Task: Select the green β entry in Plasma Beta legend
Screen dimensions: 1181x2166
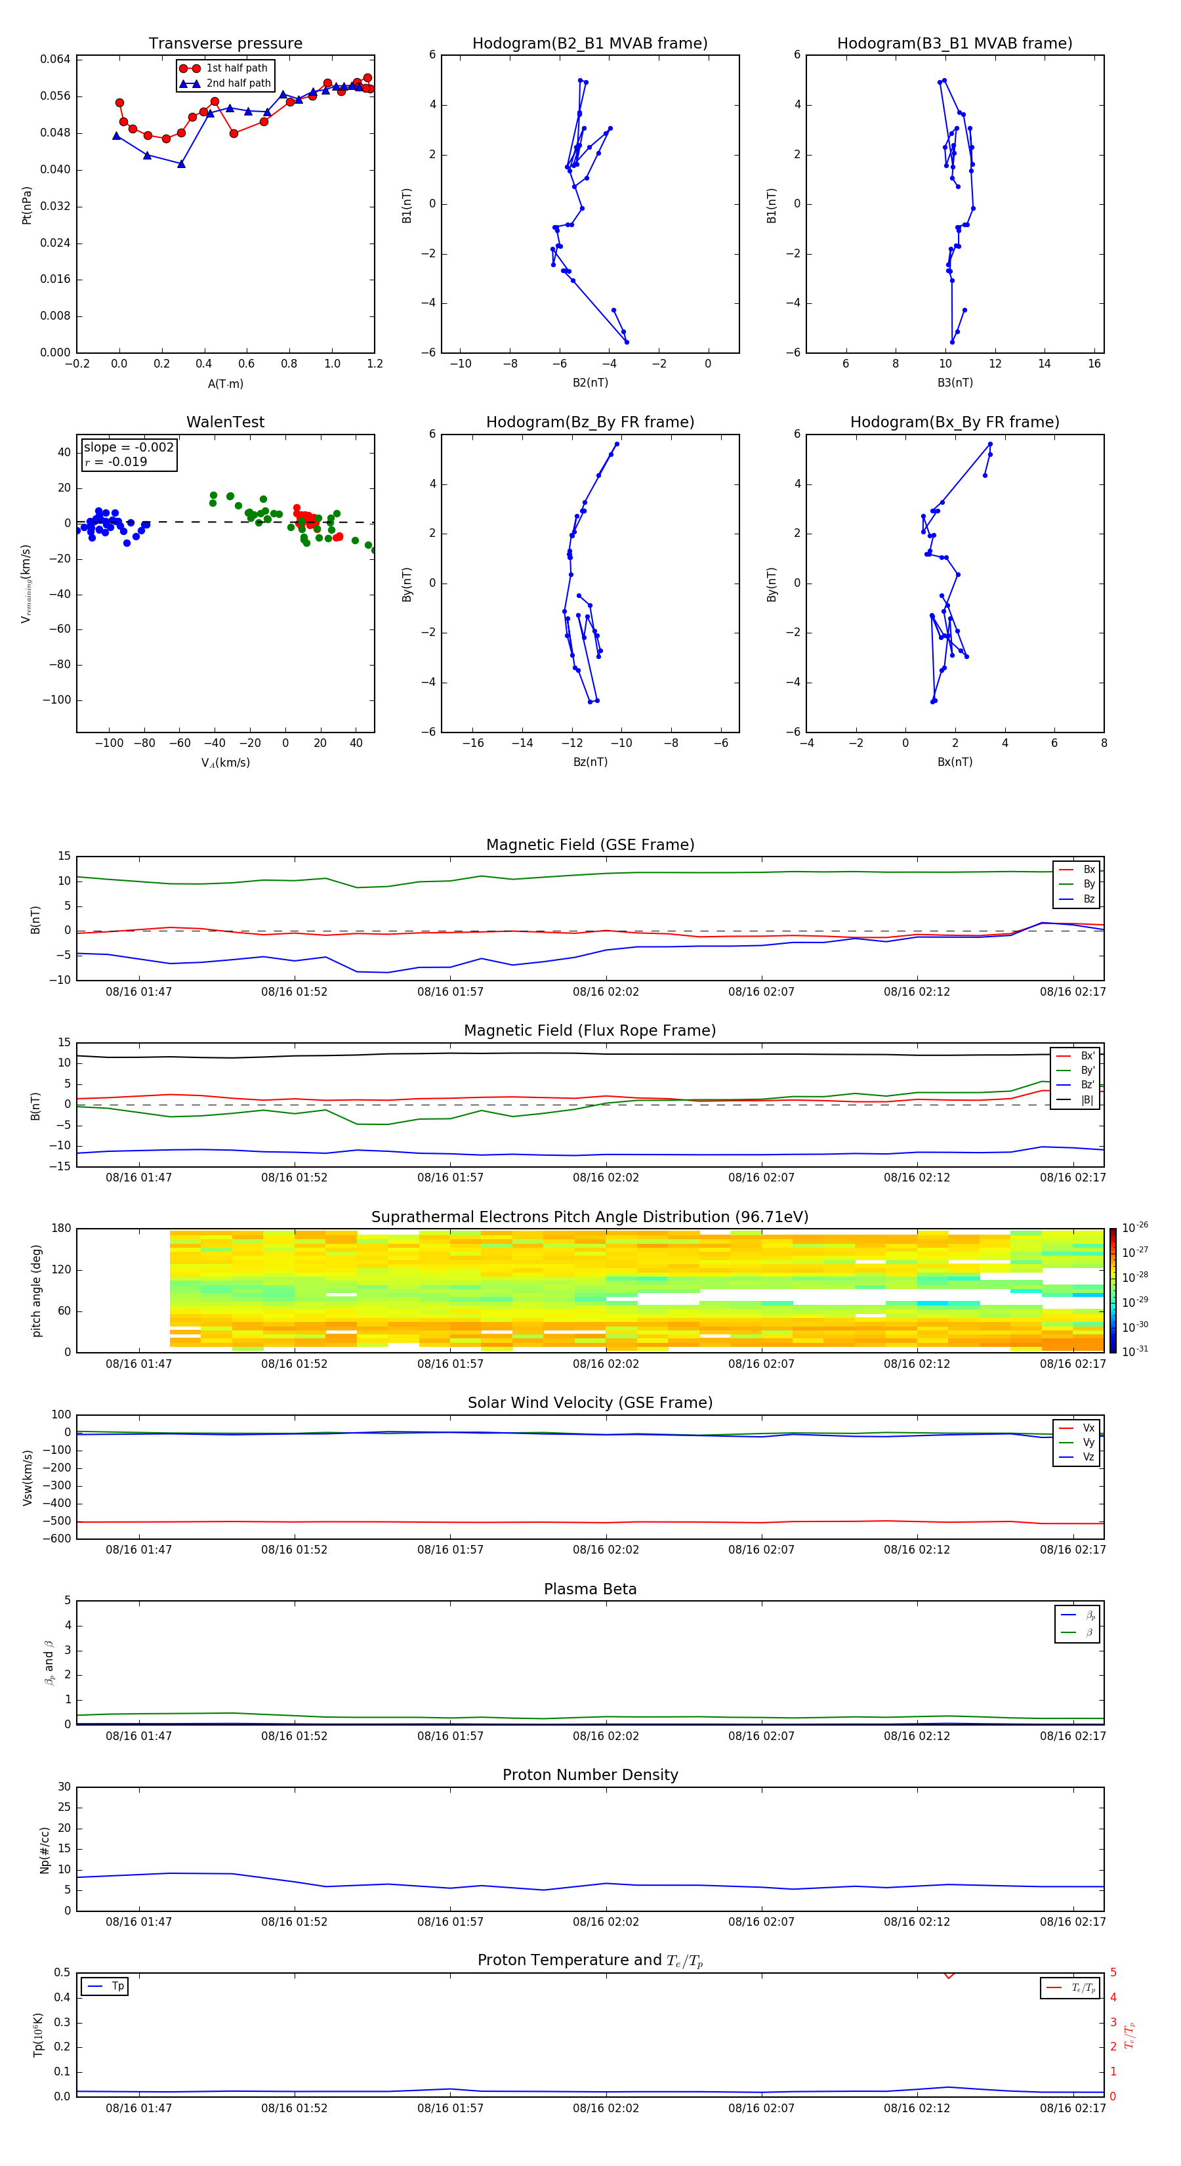Action: click(1077, 1632)
